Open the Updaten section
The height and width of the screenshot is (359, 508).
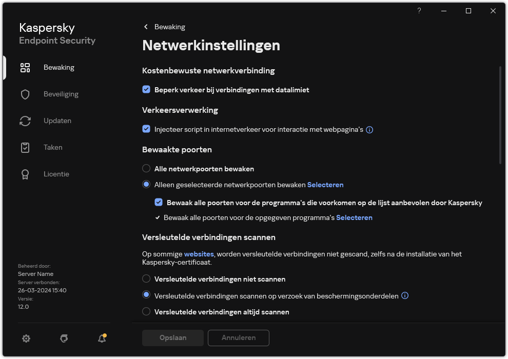[57, 121]
